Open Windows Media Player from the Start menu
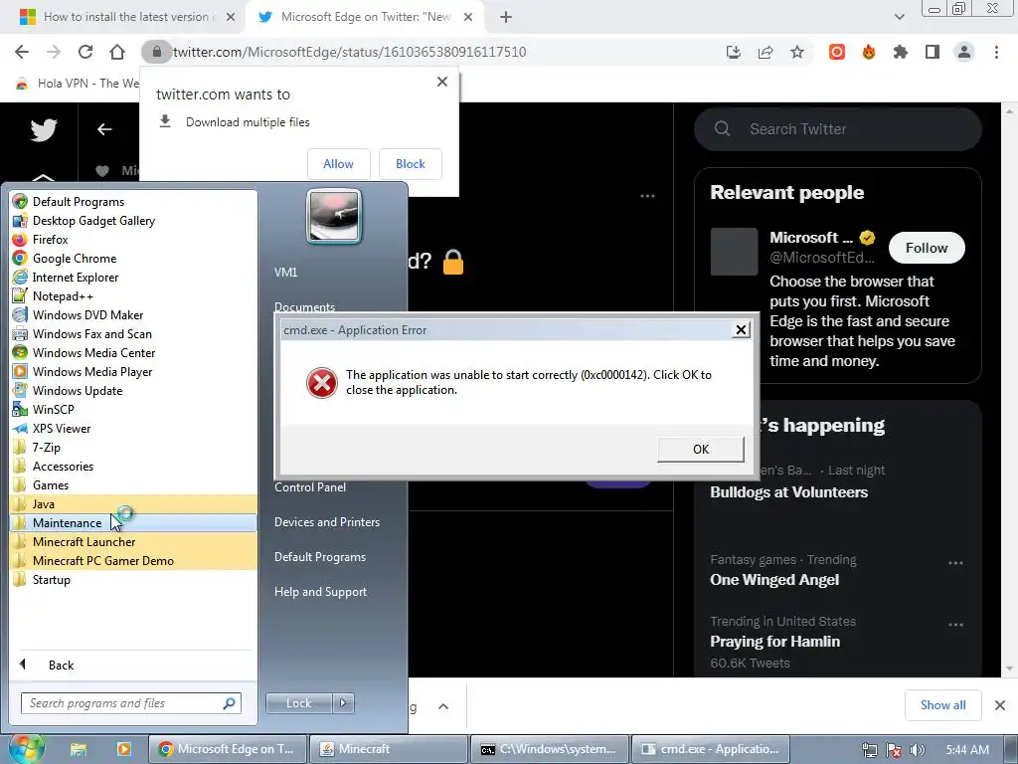The height and width of the screenshot is (764, 1018). [x=133, y=372]
